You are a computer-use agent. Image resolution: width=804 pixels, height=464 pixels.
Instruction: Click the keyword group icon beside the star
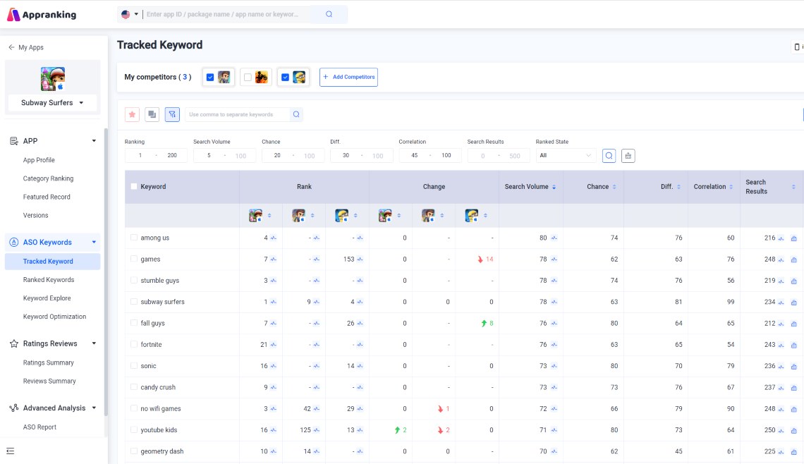152,114
